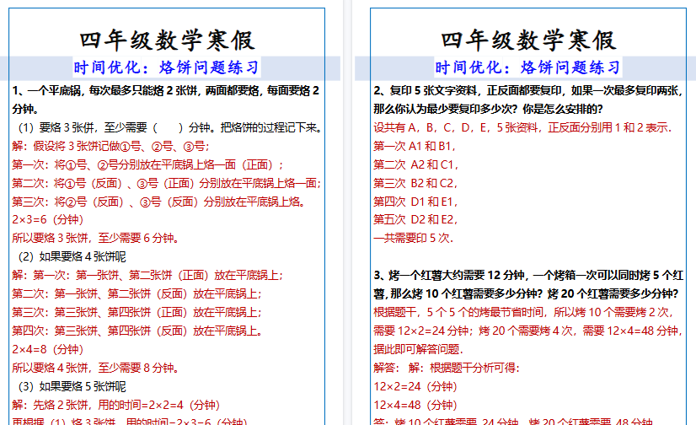The width and height of the screenshot is (696, 425).
Task: Click line 解：先烙2张饼，用的时间=2×2=4
Action: pyautogui.click(x=116, y=405)
